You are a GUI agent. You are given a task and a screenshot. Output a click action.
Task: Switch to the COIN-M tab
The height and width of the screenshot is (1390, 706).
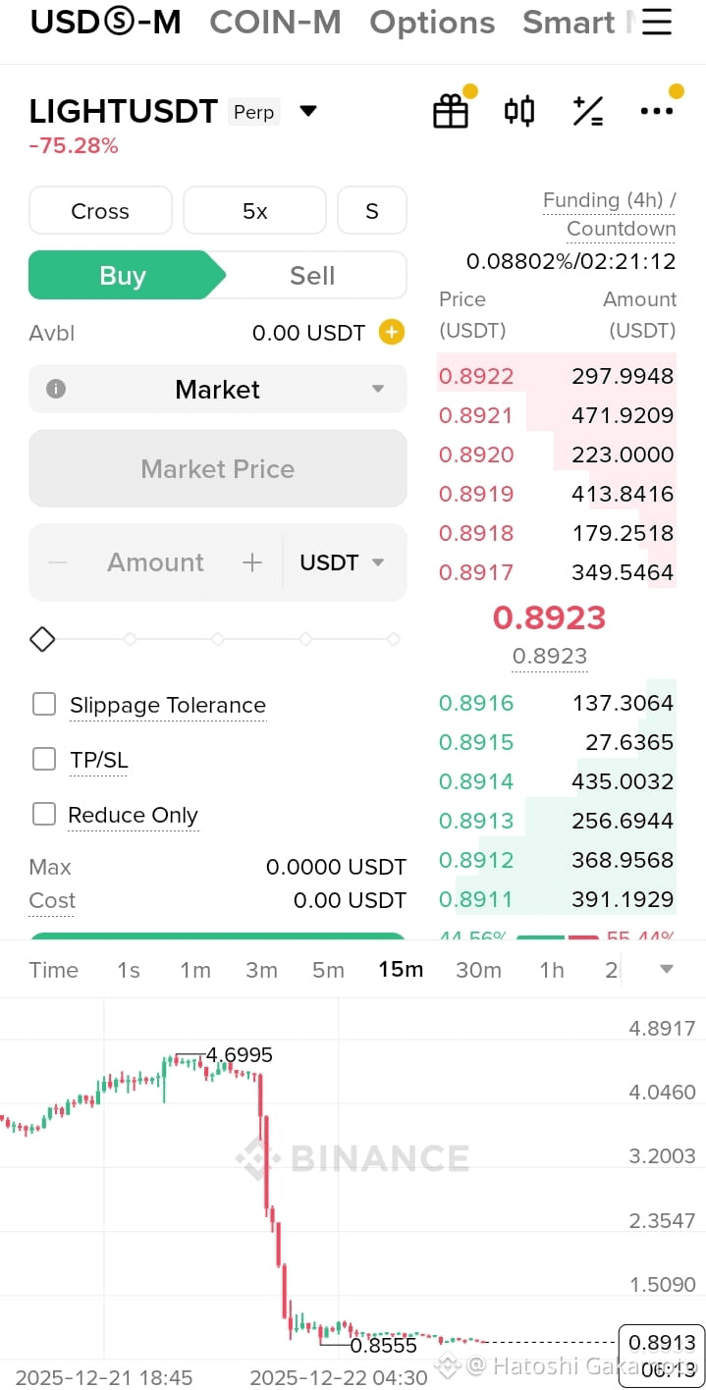[x=275, y=22]
